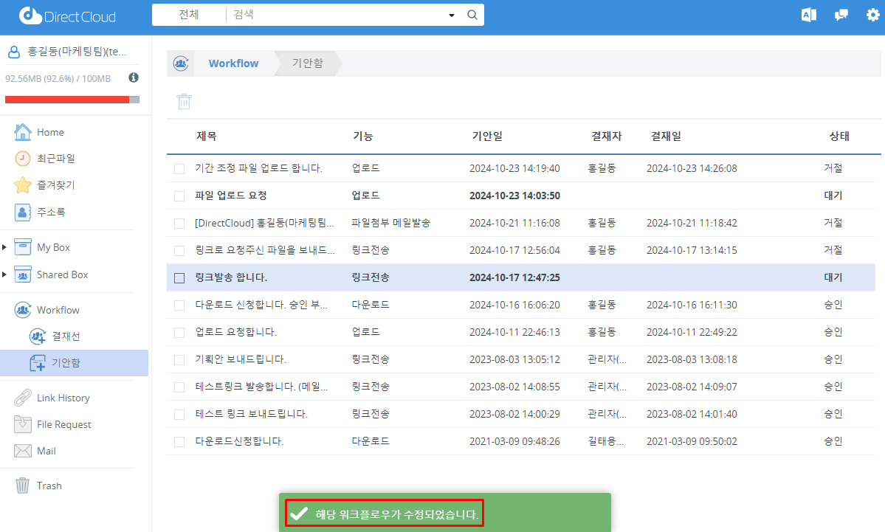Screen dimensions: 885x532
Task: Click the trash delete icon above list
Action: [184, 101]
